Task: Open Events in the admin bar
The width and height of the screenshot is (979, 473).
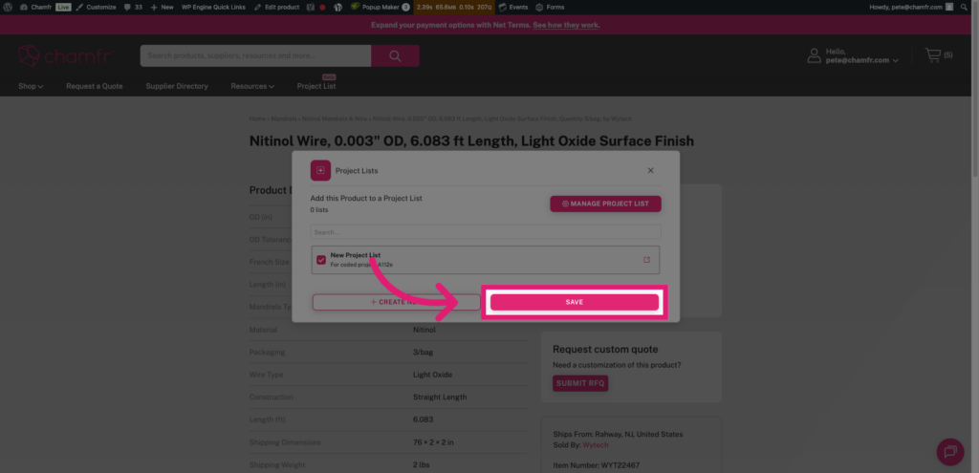Action: click(513, 7)
